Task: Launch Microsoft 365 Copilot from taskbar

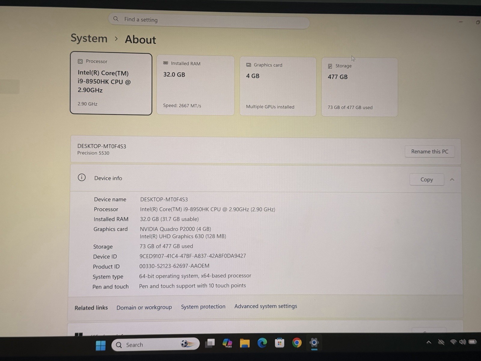Action: 227,343
